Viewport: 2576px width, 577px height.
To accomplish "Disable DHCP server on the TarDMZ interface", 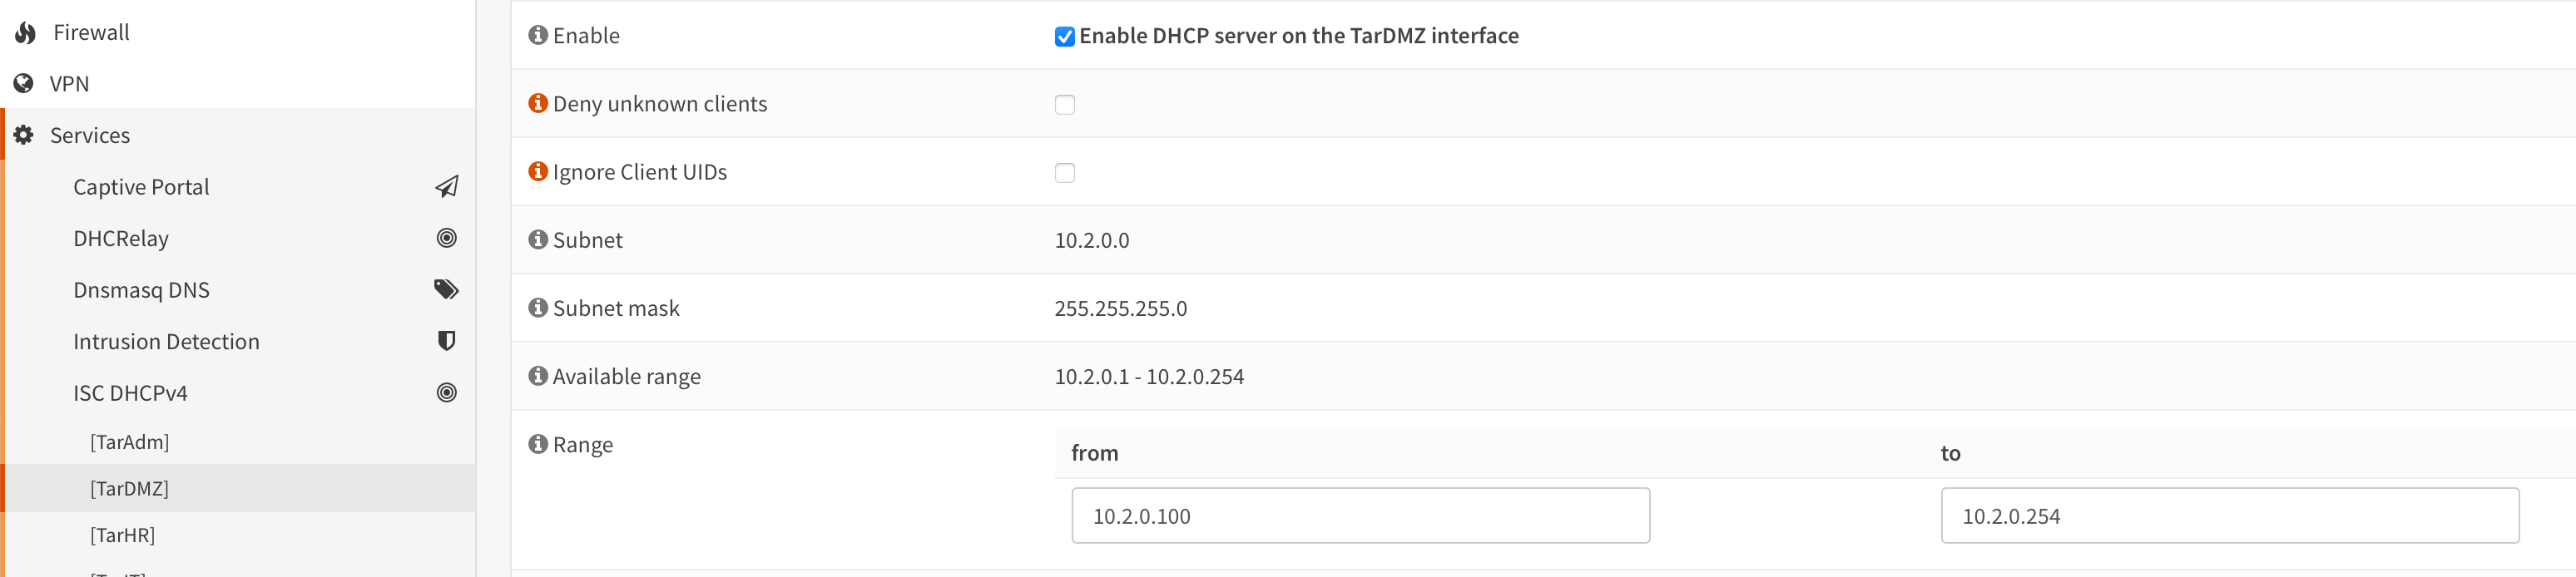I will click(x=1064, y=37).
